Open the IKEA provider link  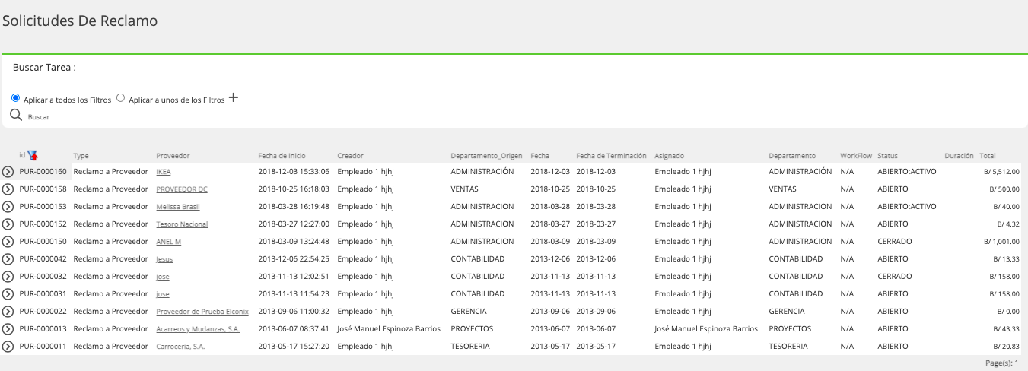(x=164, y=172)
